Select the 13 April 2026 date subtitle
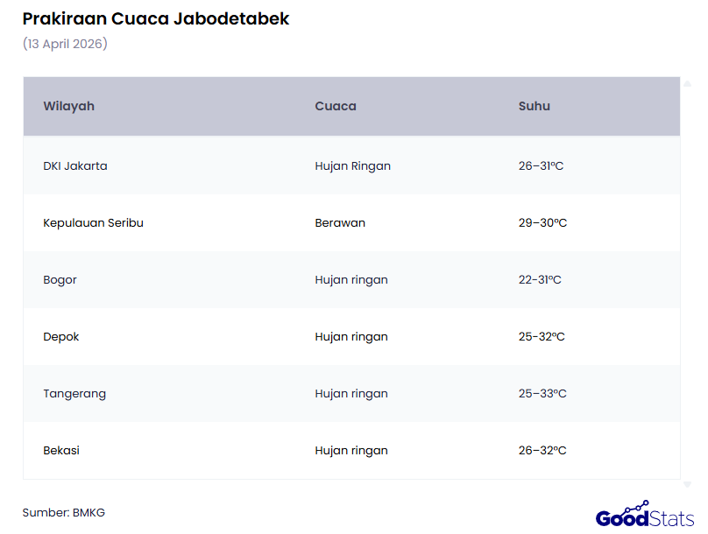 (x=65, y=44)
